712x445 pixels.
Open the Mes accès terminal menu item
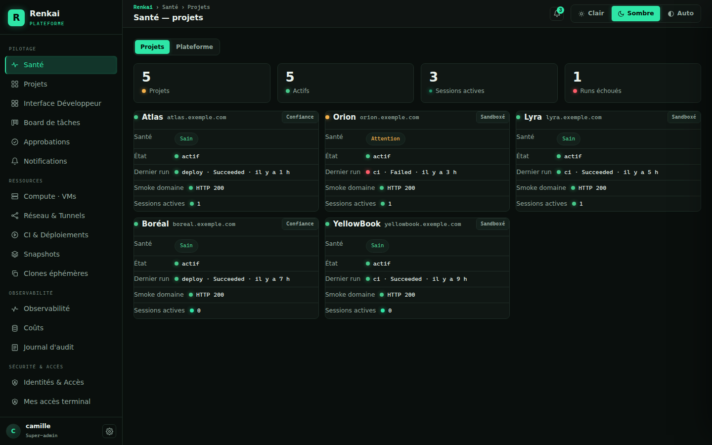61,401
